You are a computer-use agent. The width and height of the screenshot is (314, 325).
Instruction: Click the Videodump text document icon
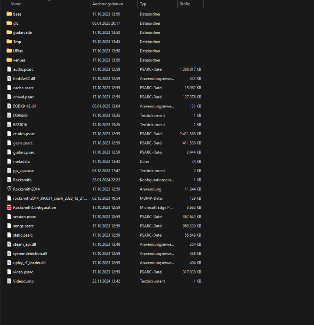pyautogui.click(x=9, y=281)
